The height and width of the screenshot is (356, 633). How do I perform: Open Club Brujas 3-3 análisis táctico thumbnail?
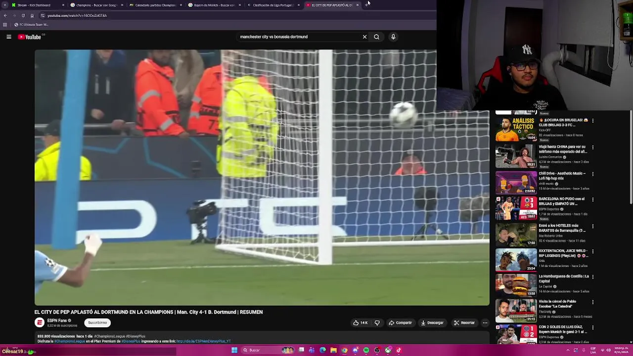(x=516, y=129)
